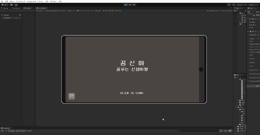Image resolution: width=260 pixels, height=135 pixels.
Task: Click the Audio Source speaker icon
Action: pos(250,31)
